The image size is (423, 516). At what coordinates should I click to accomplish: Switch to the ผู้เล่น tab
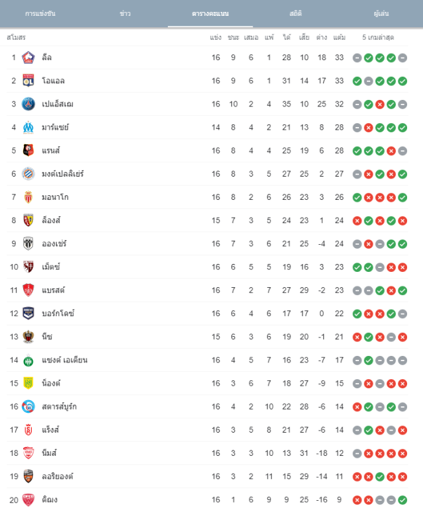pos(381,13)
